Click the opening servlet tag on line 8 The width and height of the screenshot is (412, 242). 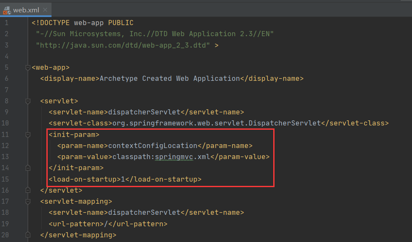coord(59,101)
